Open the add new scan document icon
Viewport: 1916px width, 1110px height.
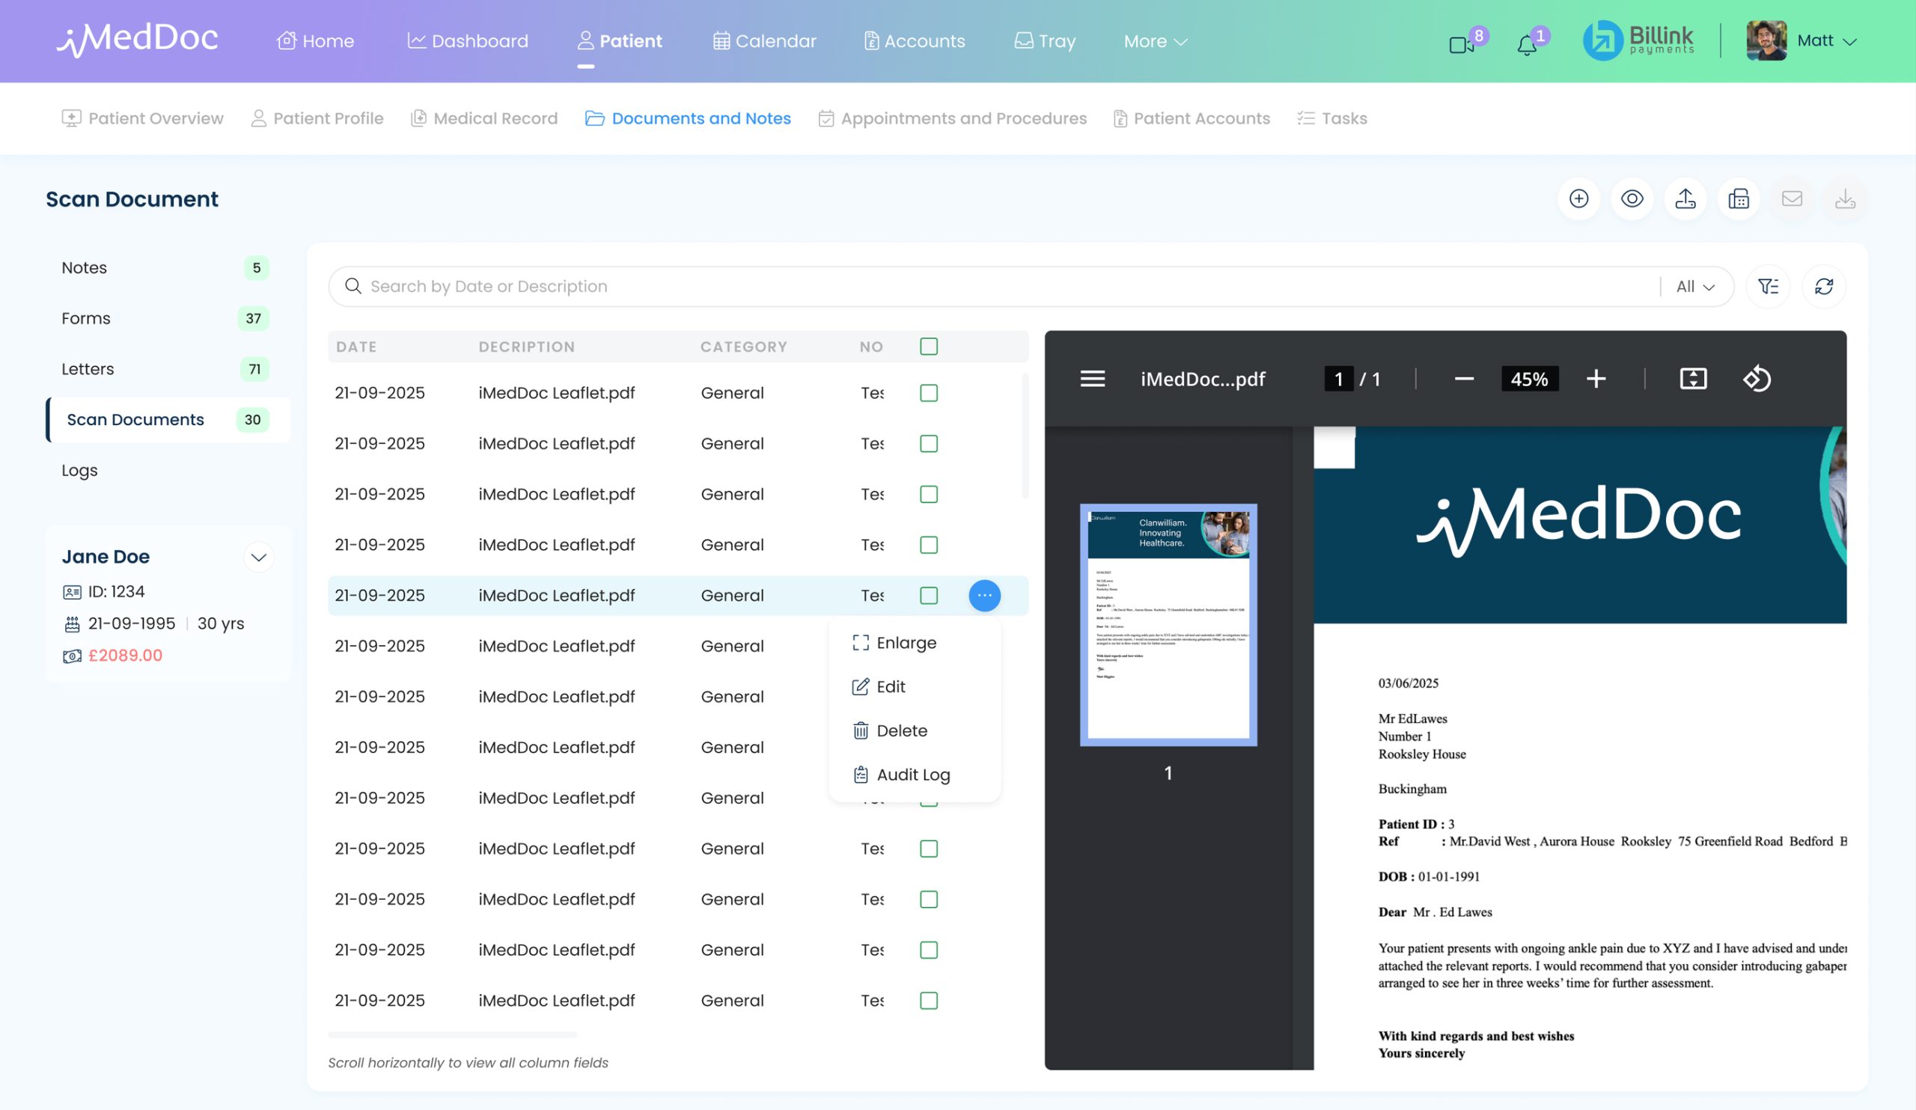tap(1579, 199)
